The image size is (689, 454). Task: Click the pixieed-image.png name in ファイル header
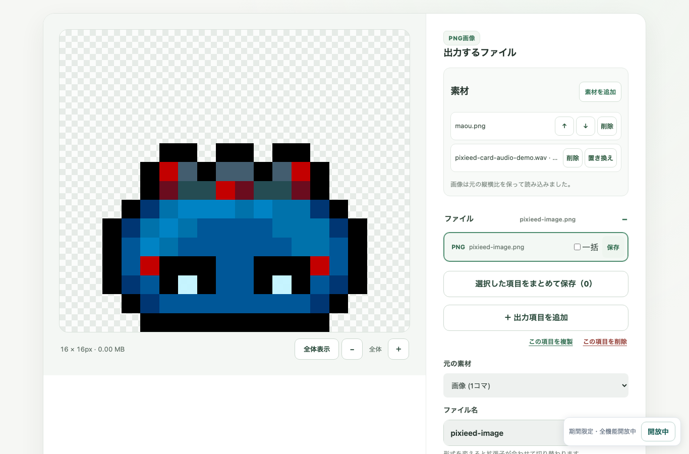click(x=547, y=219)
